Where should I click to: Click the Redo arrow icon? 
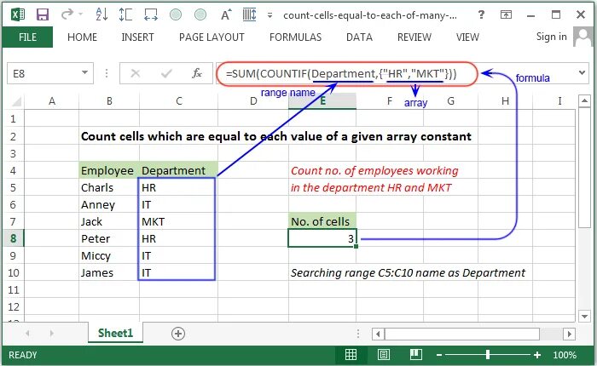click(x=67, y=14)
